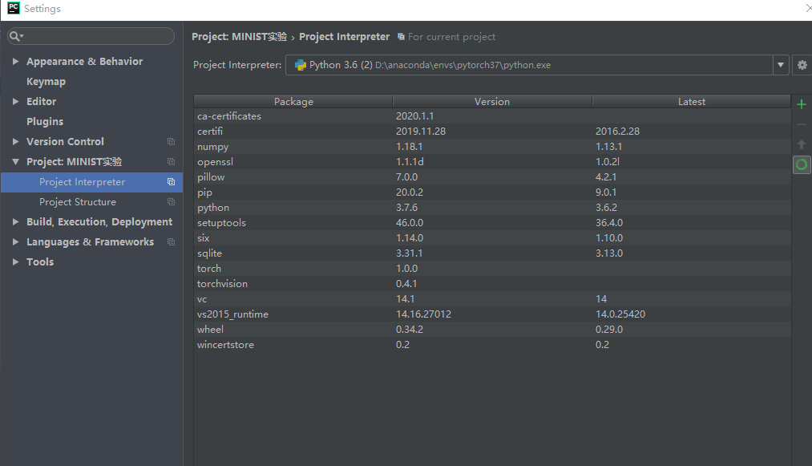
Task: Click the Project Interpreter breadcrumb
Action: tap(344, 36)
